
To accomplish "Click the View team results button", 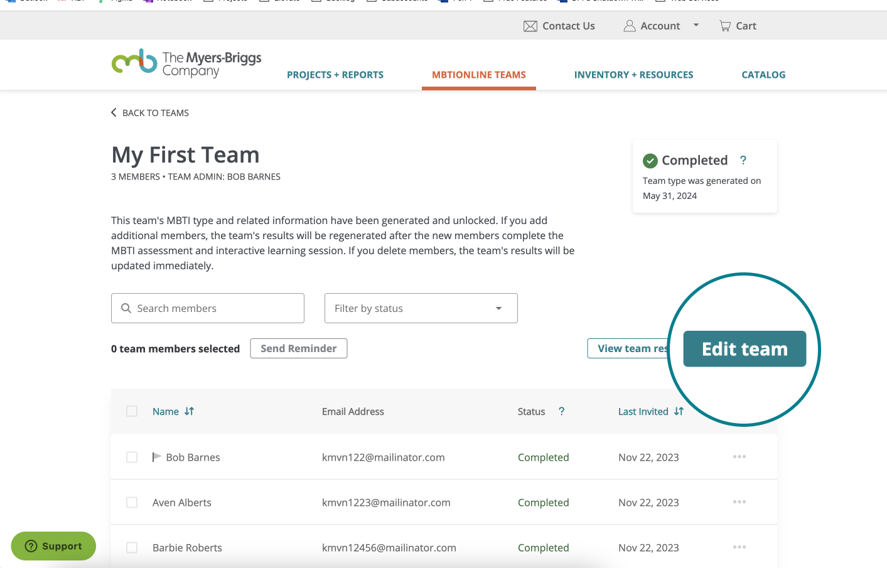I will 628,348.
